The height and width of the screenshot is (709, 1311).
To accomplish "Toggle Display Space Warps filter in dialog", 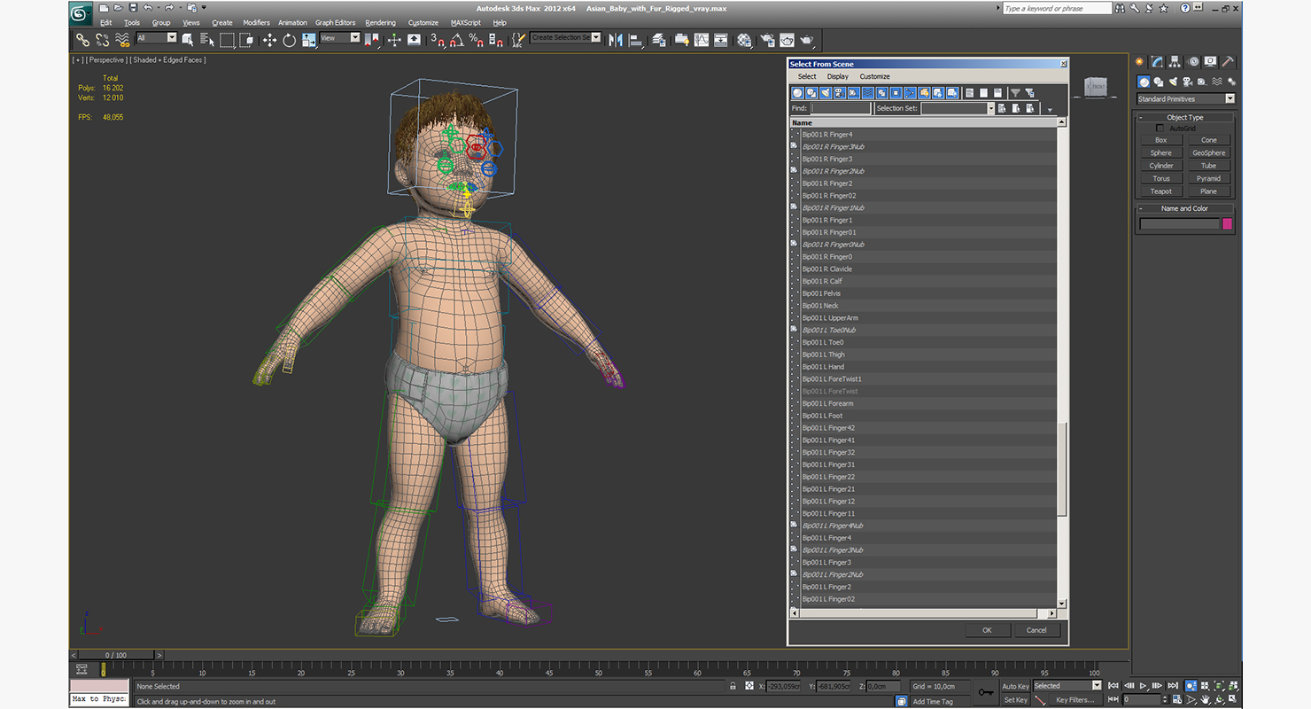I will pos(868,93).
